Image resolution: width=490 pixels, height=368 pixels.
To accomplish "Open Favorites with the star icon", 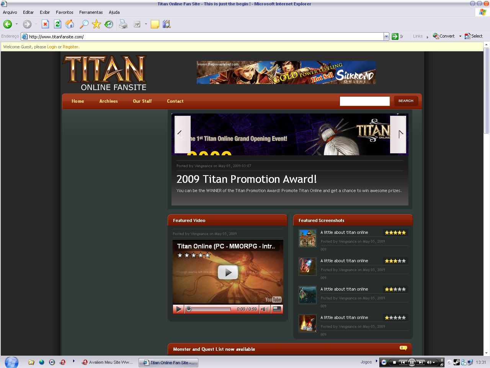I will pos(96,24).
